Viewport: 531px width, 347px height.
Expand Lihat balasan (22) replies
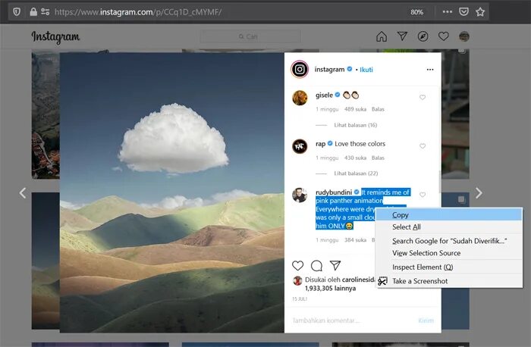[x=356, y=173]
